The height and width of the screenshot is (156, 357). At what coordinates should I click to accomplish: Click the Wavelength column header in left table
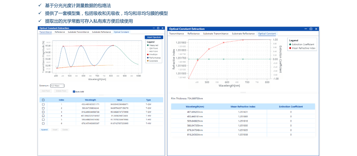90,100
